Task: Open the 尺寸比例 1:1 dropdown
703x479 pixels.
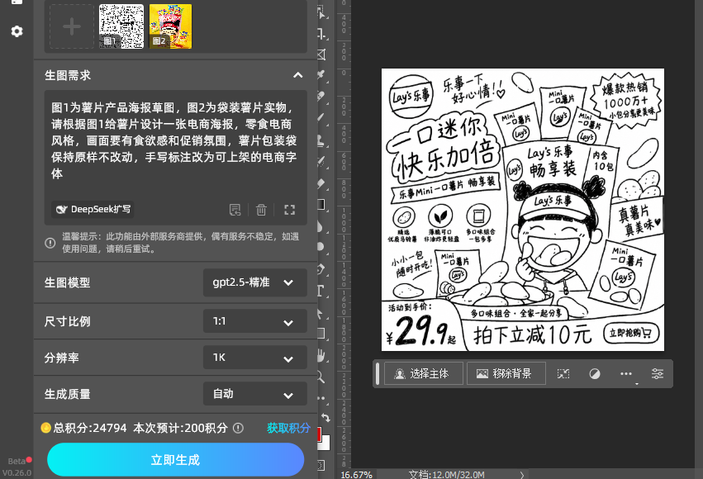Action: pyautogui.click(x=254, y=321)
